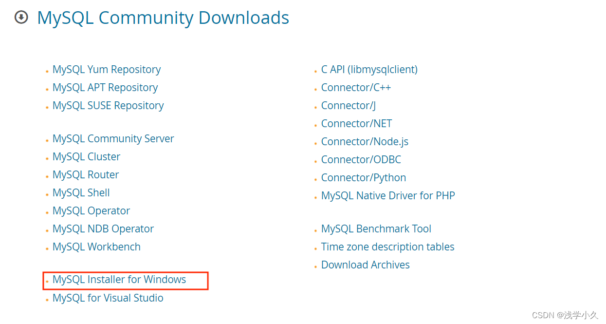
Task: Open the C API (libmysqlclient) link
Action: [369, 70]
